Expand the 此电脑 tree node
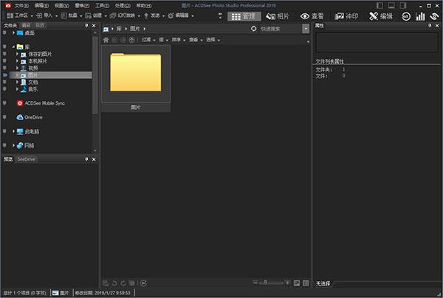Screen dimensions: 443x298 click(13, 131)
